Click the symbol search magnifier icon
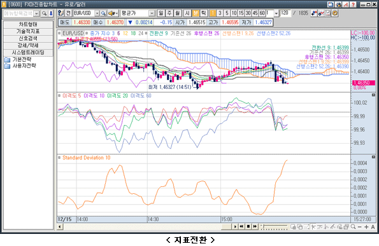The width and height of the screenshot is (379, 246). [x=103, y=13]
